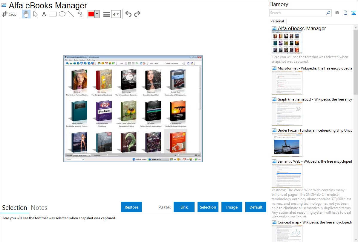Open the Graph (mathematics) snapshot title
The width and height of the screenshot is (358, 242).
(315, 99)
